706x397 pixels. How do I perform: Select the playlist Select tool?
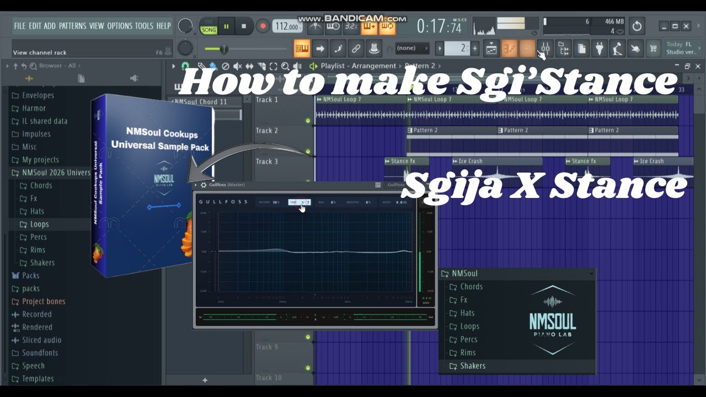(x=274, y=66)
